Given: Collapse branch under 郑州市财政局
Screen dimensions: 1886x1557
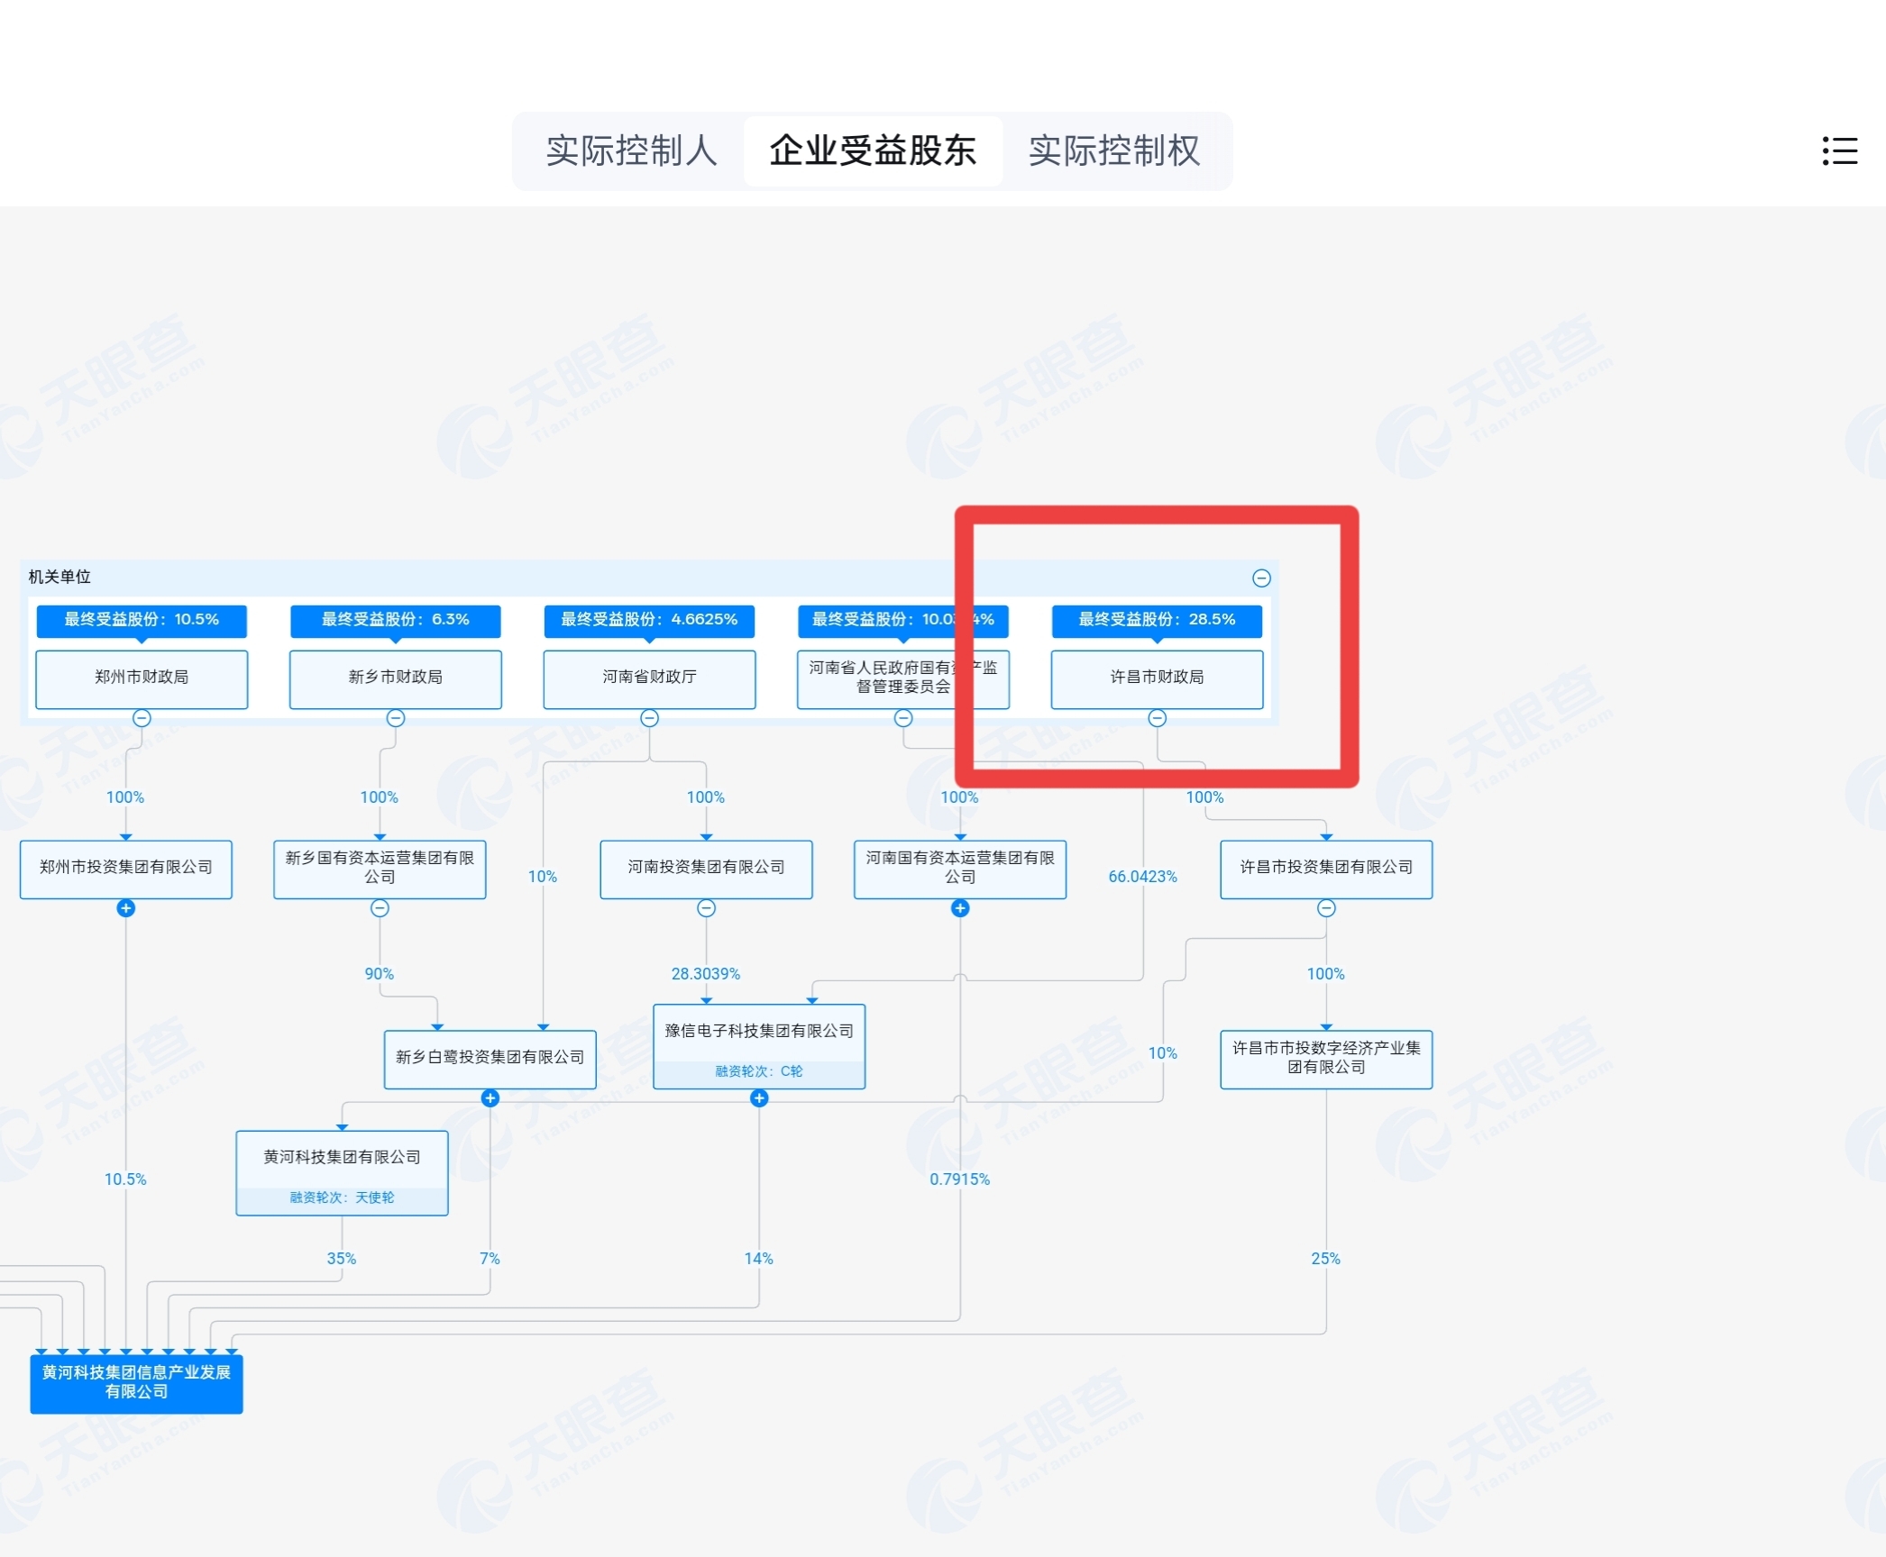Looking at the screenshot, I should pyautogui.click(x=142, y=718).
